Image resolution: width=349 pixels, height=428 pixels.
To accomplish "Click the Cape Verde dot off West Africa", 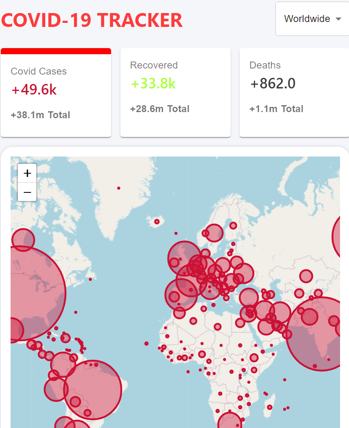I will click(x=146, y=343).
